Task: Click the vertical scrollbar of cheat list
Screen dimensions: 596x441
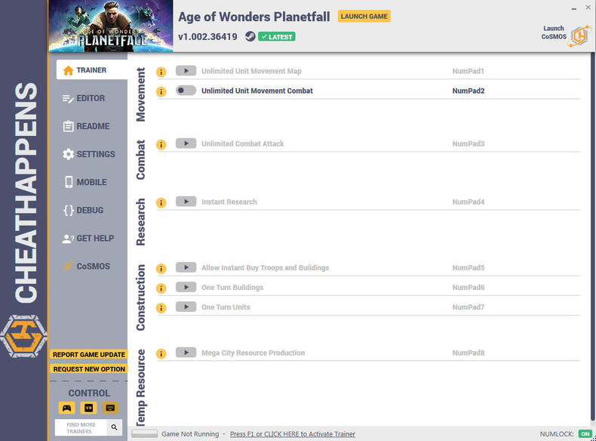Action: coord(593,236)
